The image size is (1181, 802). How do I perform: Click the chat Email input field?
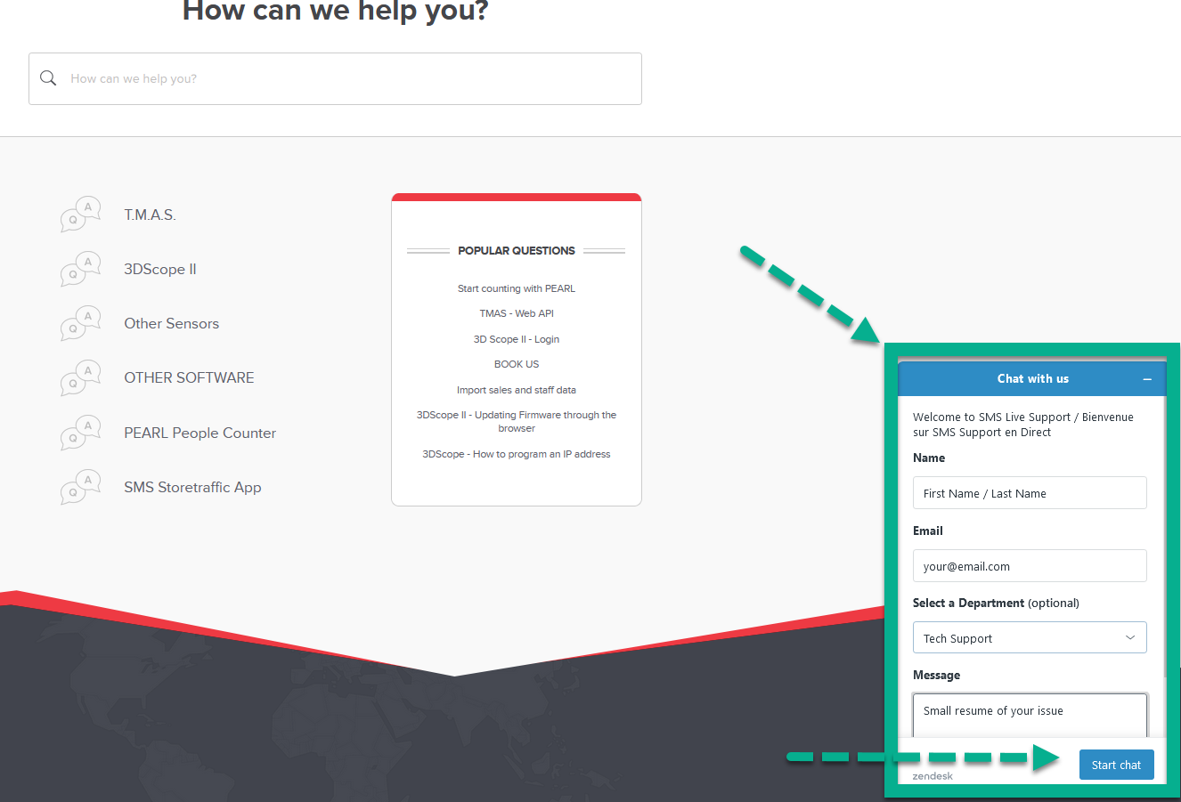(x=1030, y=566)
